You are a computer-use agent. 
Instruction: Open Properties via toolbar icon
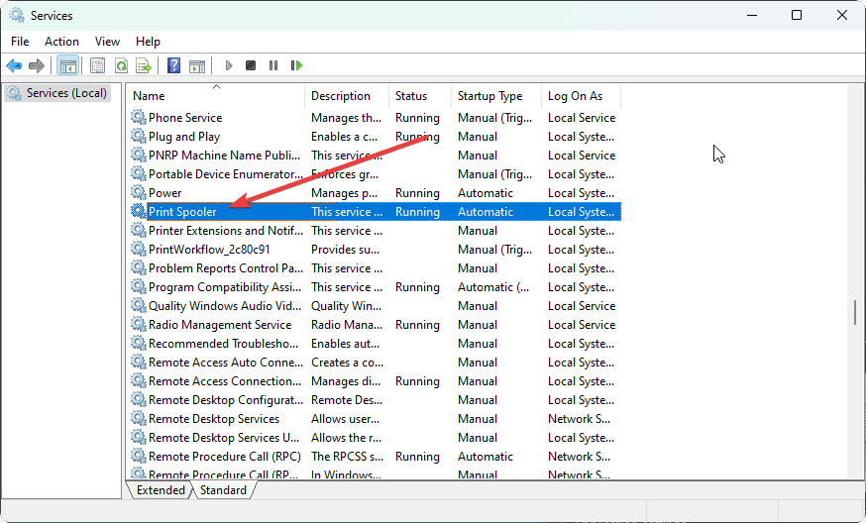pos(97,65)
